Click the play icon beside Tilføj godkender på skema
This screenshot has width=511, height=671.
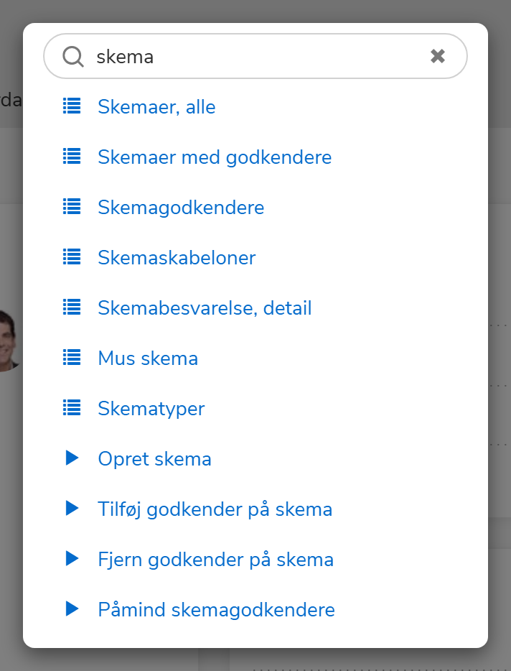tap(72, 508)
